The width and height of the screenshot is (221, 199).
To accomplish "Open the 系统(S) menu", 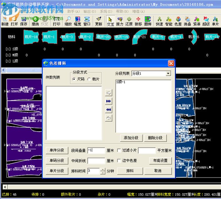I will (106, 11).
